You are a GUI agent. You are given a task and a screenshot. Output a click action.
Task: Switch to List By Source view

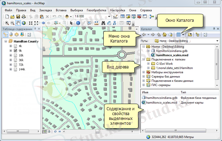(11, 35)
